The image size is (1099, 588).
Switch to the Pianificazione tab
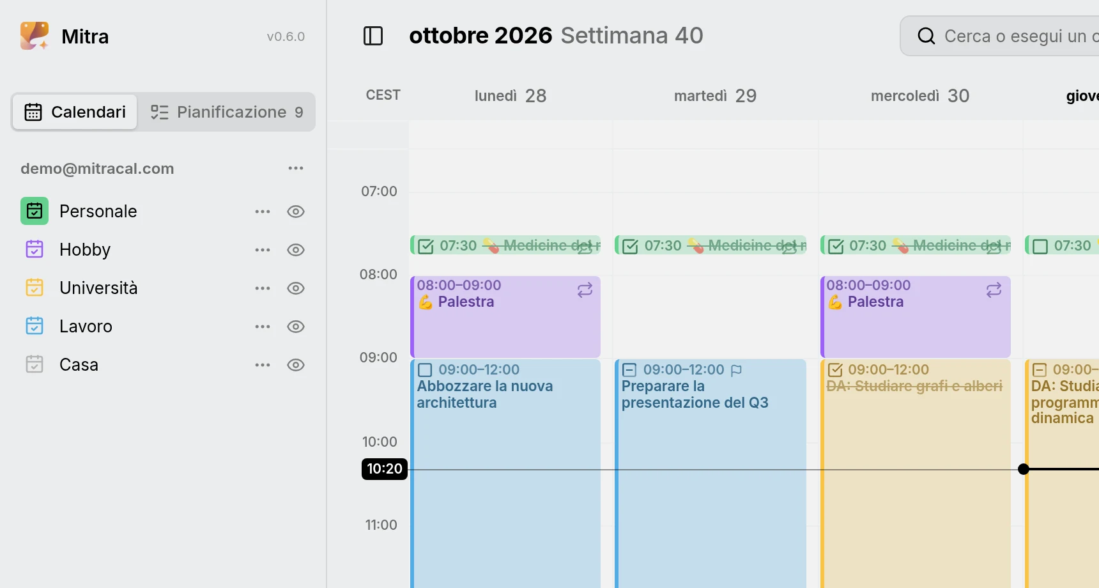(227, 112)
